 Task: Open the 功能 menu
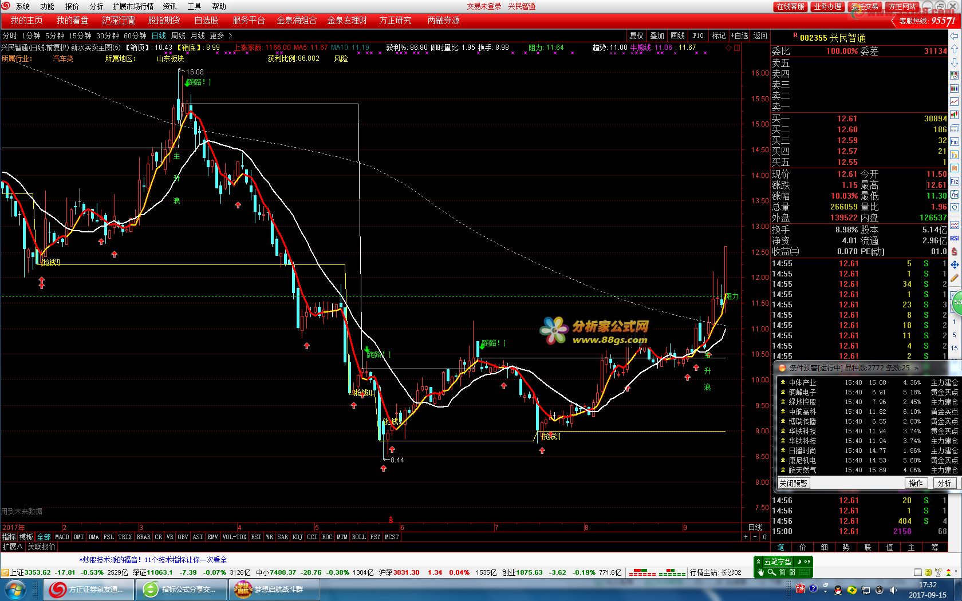47,6
